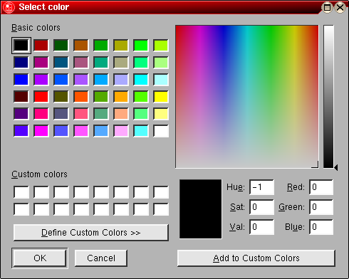349x279 pixels.
Task: Maximize the Select color window
Action: pyautogui.click(x=327, y=8)
